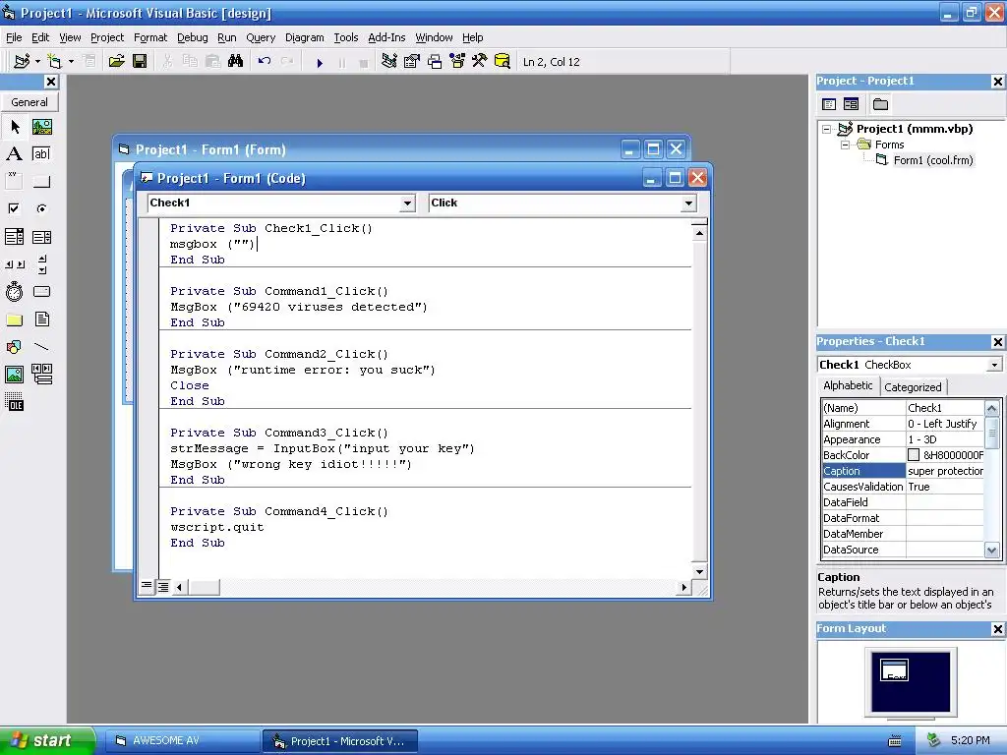Viewport: 1007px width, 755px height.
Task: Select Form1 (cool.frm) in the project tree
Action: tap(932, 160)
